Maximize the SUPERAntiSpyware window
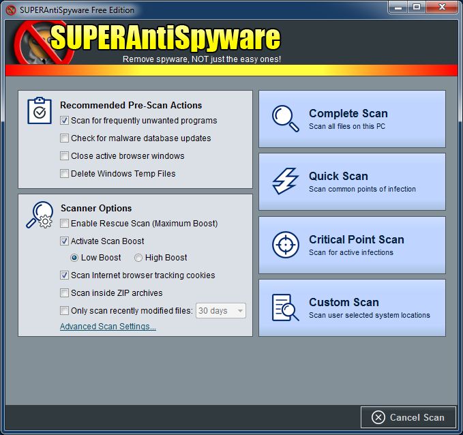463x435 pixels. pyautogui.click(x=417, y=7)
